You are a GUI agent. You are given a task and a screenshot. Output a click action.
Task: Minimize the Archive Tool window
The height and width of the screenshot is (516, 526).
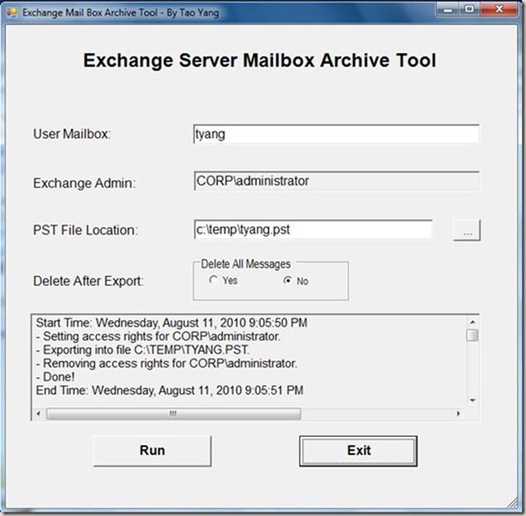coord(448,10)
